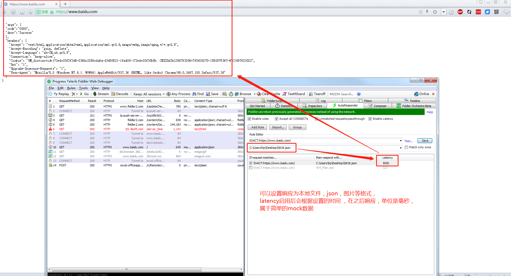Open the File menu in Fiddler
The image size is (511, 276).
pos(51,88)
